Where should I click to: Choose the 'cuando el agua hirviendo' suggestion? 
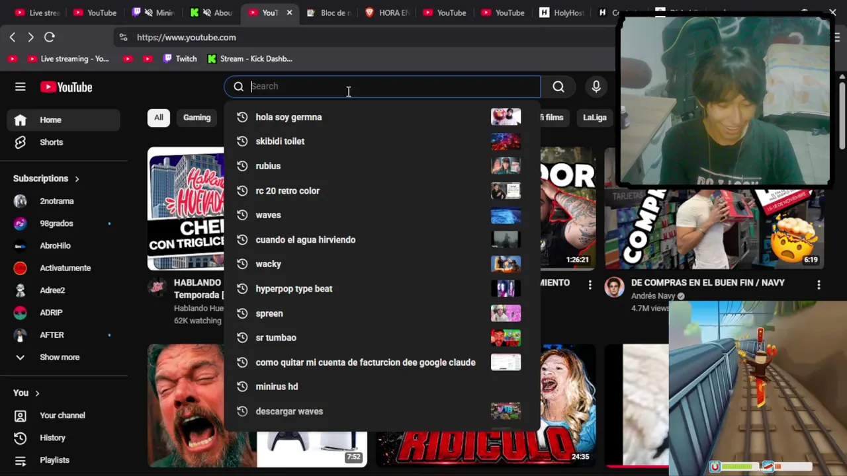(x=382, y=239)
